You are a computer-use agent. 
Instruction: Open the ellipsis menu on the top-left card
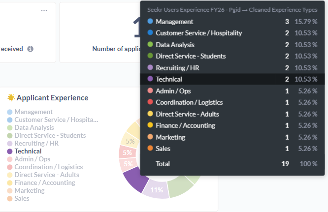(x=44, y=11)
